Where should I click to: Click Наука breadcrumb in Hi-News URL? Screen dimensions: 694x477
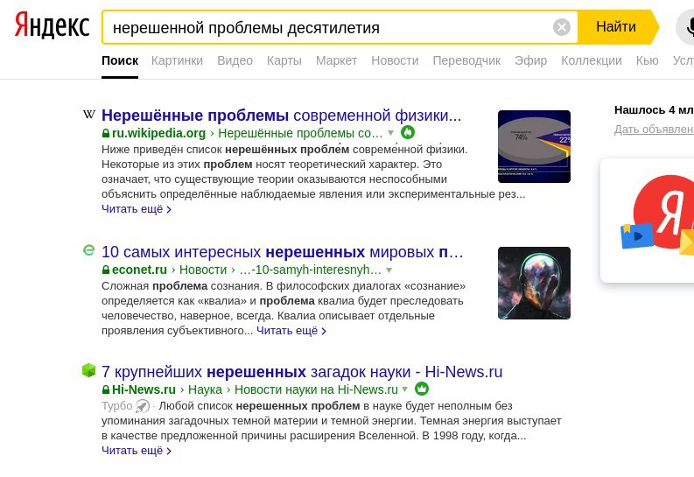[205, 389]
